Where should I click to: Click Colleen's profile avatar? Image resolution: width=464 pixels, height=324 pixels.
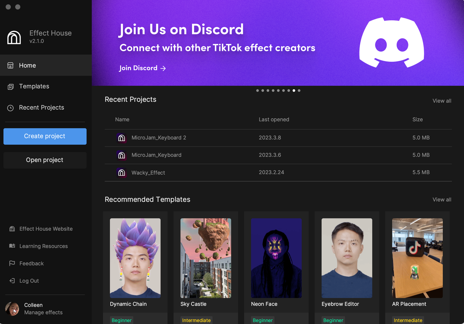click(12, 309)
